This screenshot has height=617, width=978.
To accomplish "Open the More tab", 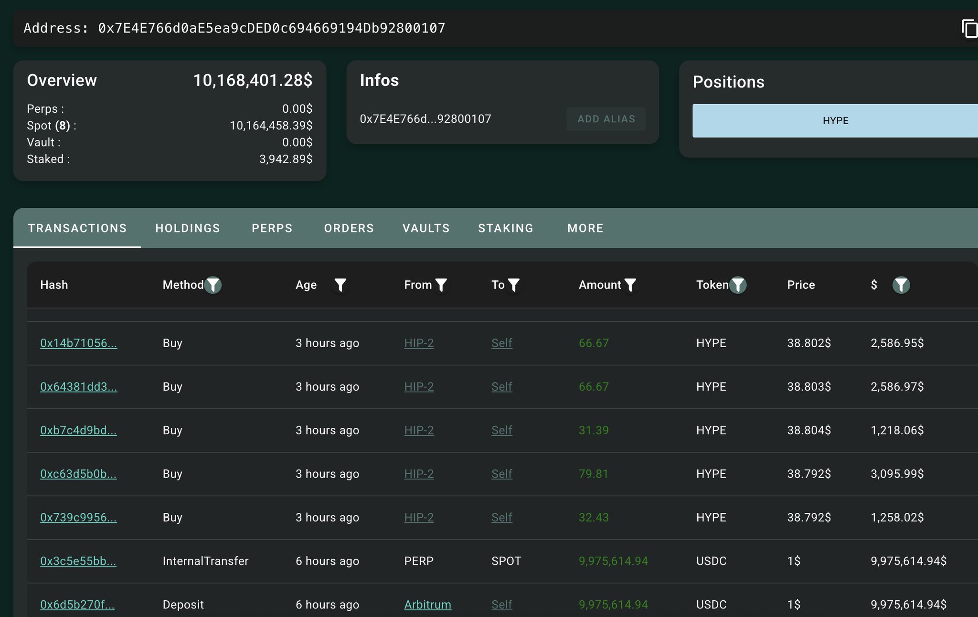I will (x=585, y=228).
